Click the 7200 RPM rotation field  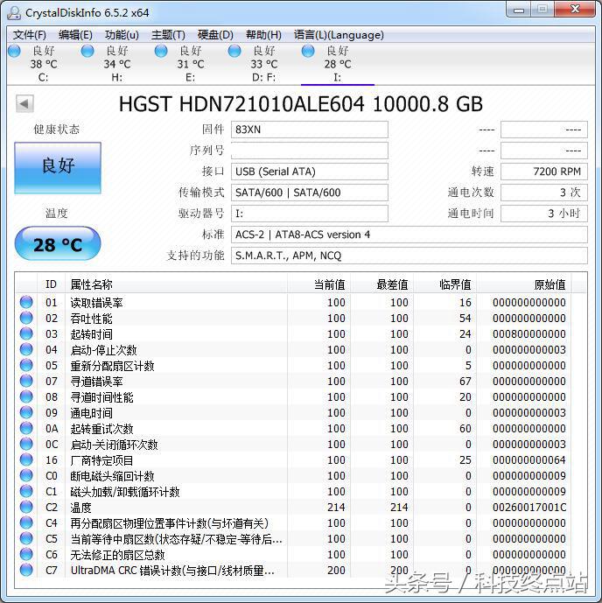pos(544,172)
